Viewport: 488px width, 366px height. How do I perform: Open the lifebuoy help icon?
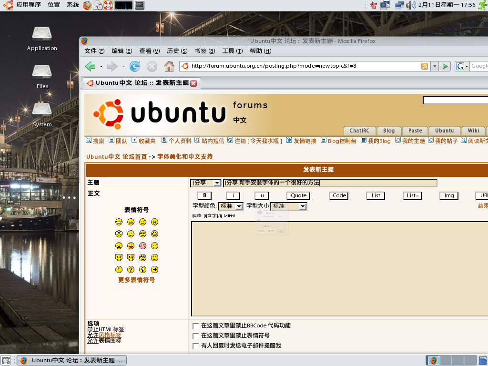click(108, 5)
